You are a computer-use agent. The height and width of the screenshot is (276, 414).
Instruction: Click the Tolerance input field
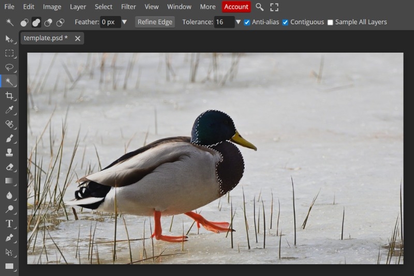point(224,22)
